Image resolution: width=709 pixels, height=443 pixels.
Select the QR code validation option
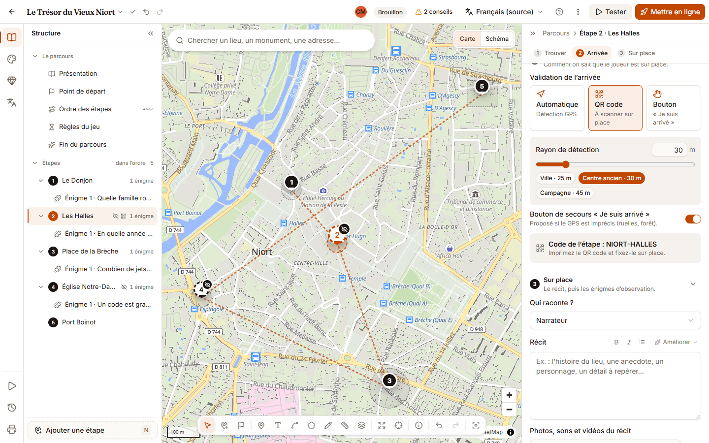615,108
